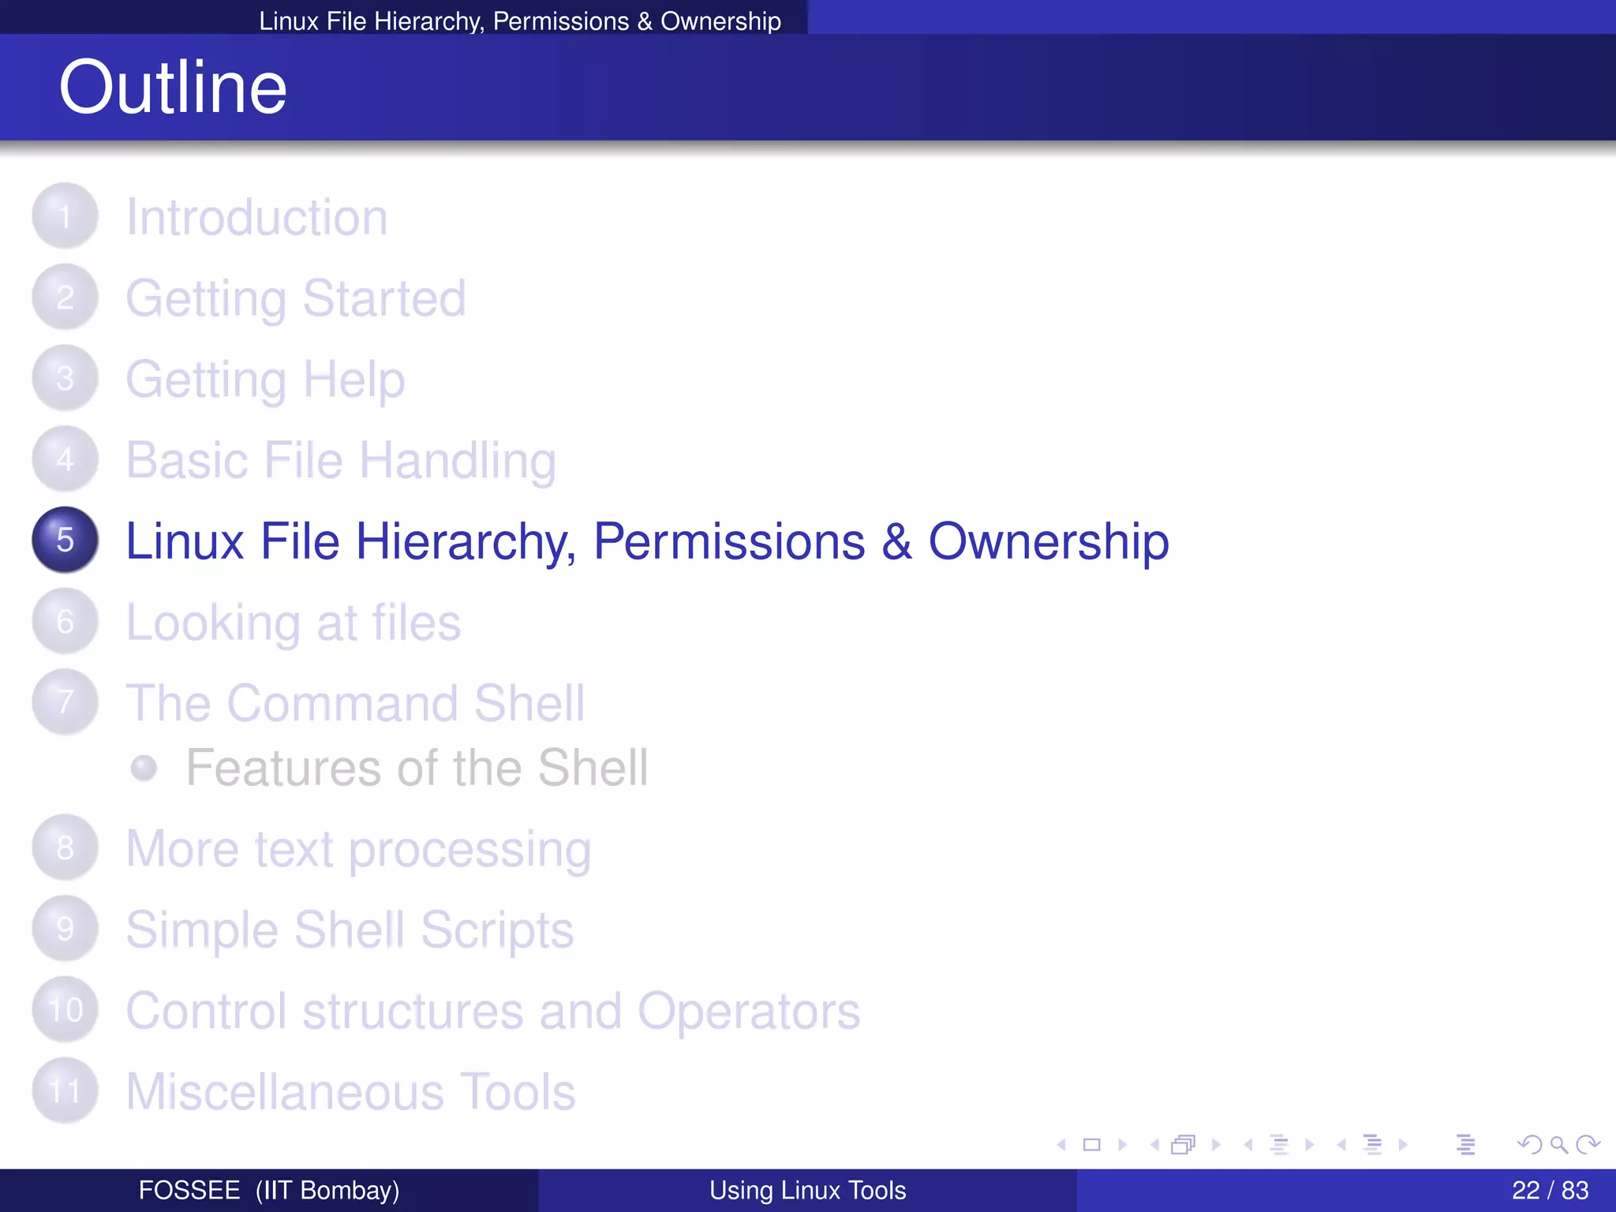Screen dimensions: 1616x1212
Task: Click the number 1 section ball
Action: pyautogui.click(x=65, y=216)
